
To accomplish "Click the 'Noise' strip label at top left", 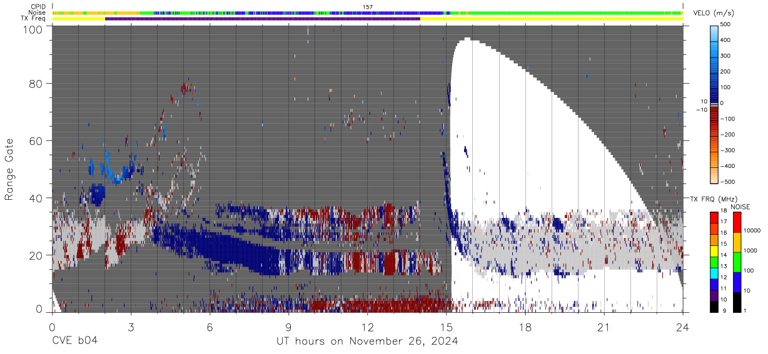I will click(x=37, y=12).
